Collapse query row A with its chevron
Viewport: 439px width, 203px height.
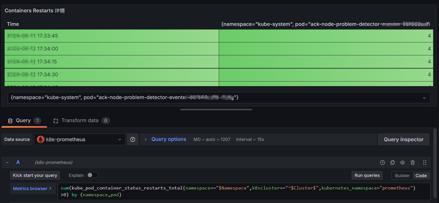point(7,162)
